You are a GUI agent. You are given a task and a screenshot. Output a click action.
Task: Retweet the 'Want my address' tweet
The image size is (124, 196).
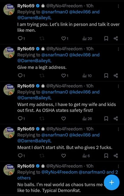coord(42,118)
